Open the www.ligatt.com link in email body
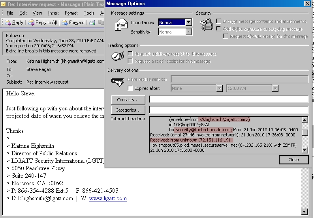The width and height of the screenshot is (314, 218). [108, 198]
